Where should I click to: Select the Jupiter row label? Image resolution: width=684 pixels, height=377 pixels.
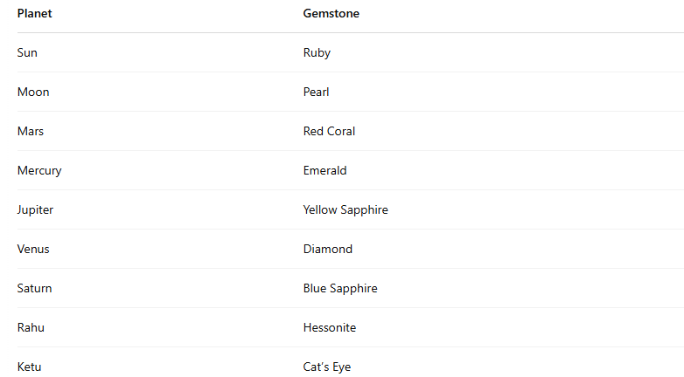coord(35,210)
